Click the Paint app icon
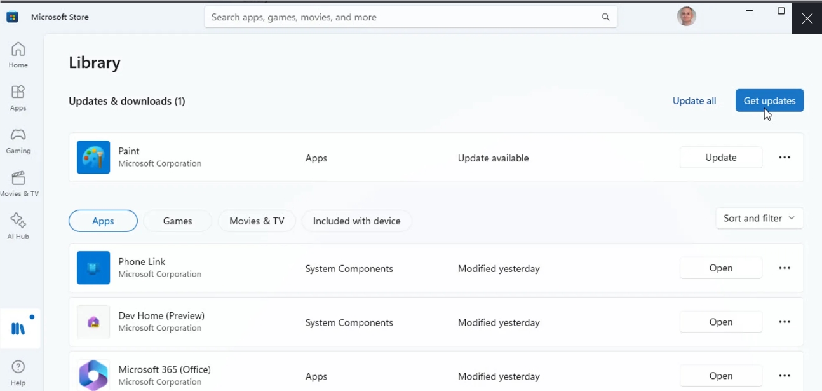This screenshot has width=822, height=391. click(x=93, y=157)
